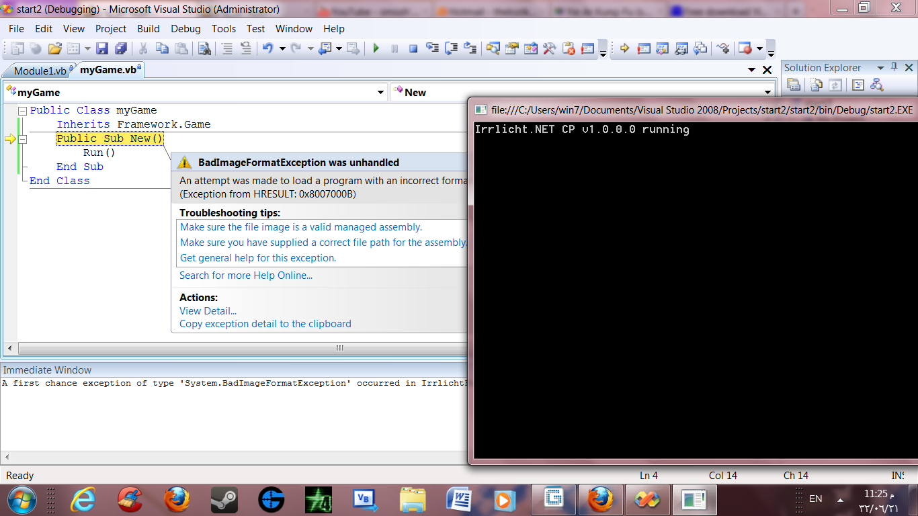Viewport: 918px width, 516px height.
Task: Click the Step Into toolbar icon
Action: pyautogui.click(x=432, y=48)
